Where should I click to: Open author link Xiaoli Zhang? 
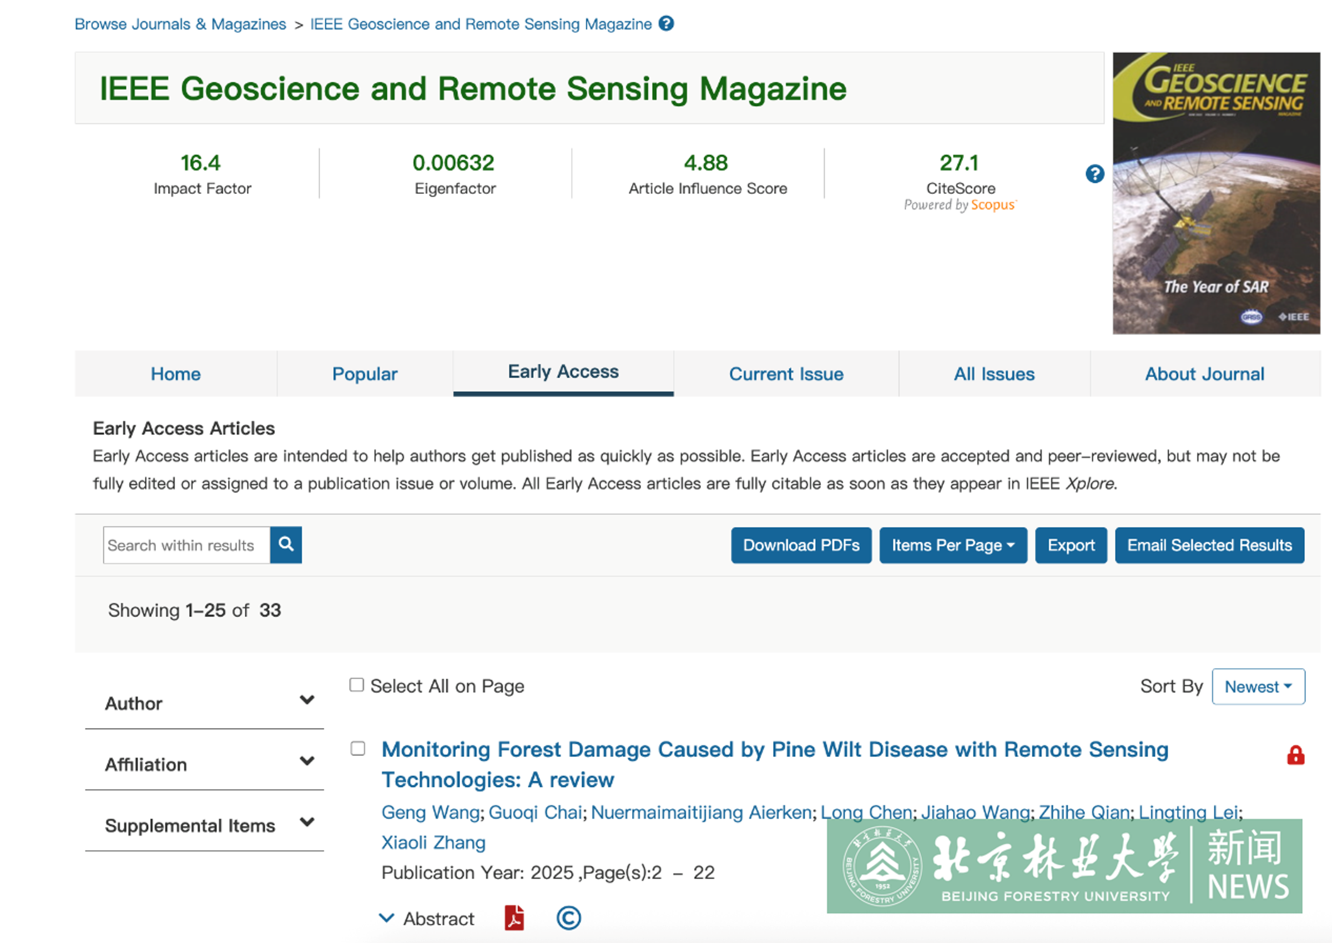coord(433,842)
